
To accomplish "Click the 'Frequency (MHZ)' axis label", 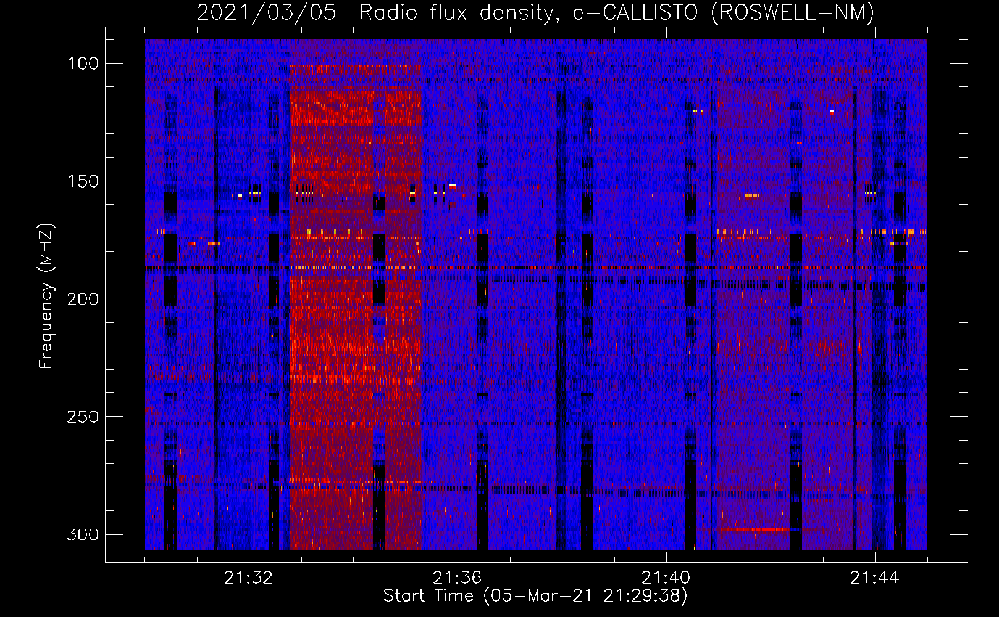I will tap(46, 296).
